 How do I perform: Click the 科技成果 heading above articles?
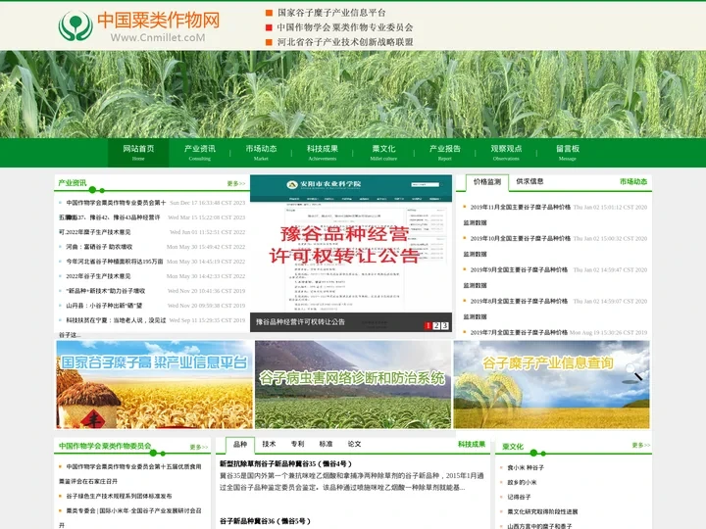click(472, 445)
